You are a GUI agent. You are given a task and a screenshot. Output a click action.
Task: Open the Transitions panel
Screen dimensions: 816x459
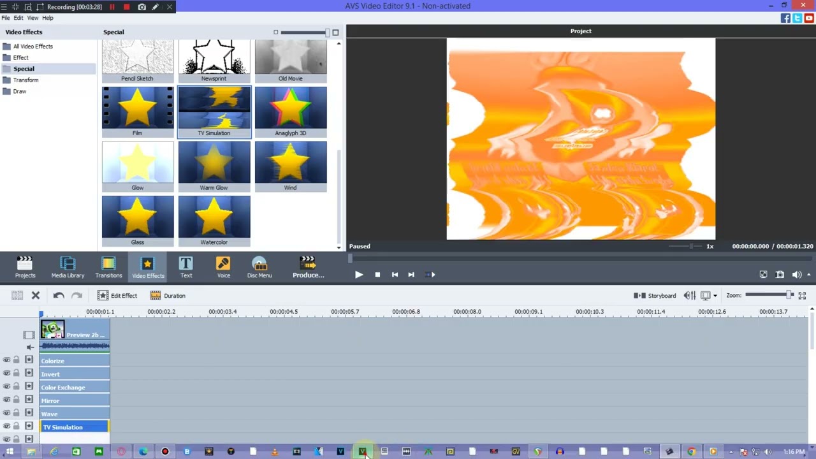[108, 268]
